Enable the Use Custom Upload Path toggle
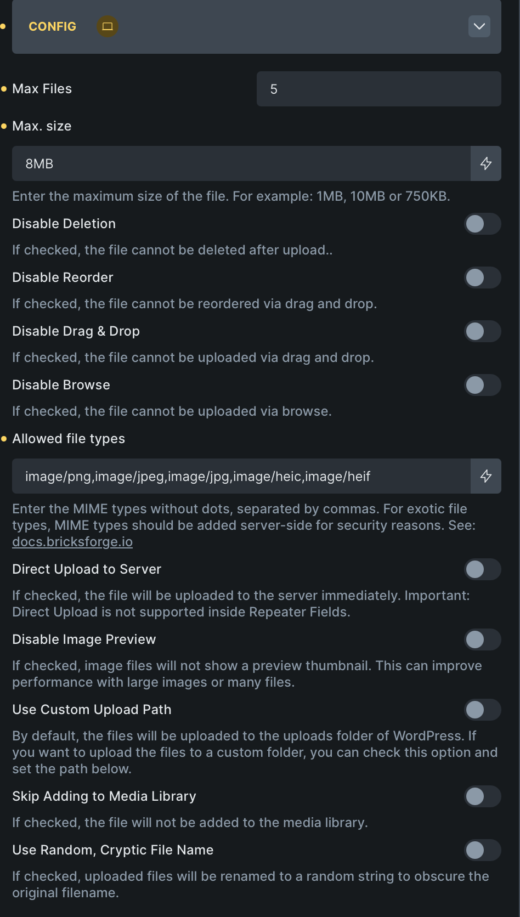The image size is (520, 917). (482, 710)
